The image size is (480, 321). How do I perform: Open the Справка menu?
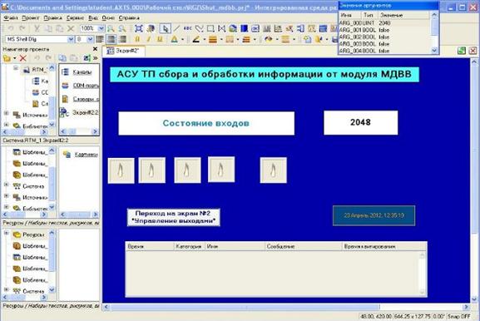[x=129, y=18]
